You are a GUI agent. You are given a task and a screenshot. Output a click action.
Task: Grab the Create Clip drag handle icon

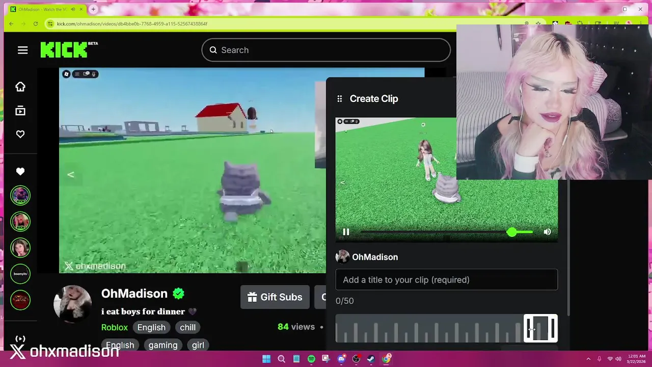[x=340, y=99]
